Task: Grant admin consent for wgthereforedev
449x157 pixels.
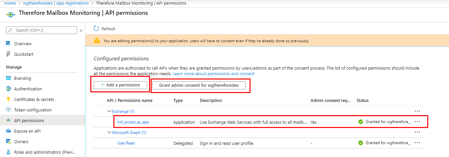Action: [199, 85]
